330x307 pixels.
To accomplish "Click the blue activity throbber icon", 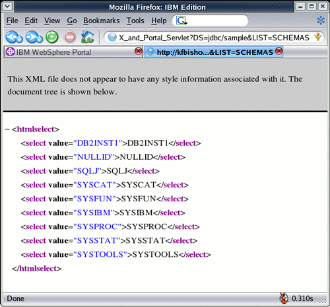I will tap(321, 20).
